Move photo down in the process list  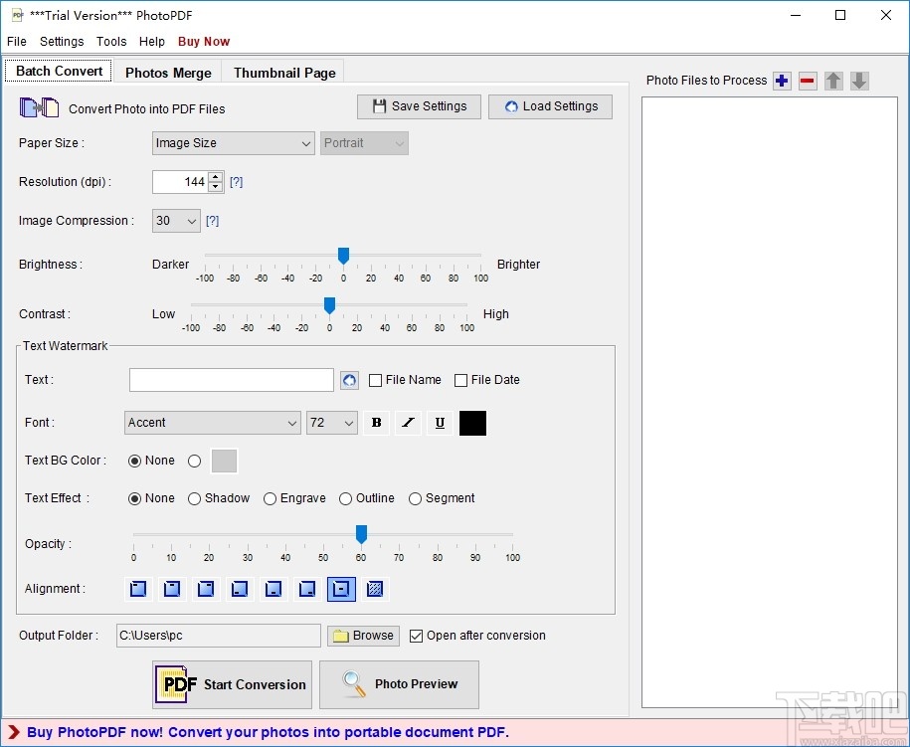coord(859,81)
